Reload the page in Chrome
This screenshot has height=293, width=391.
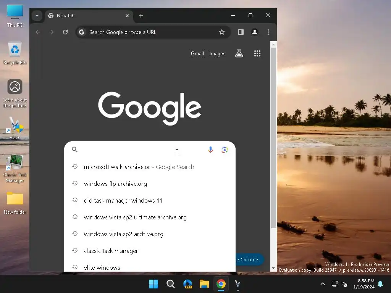65,32
